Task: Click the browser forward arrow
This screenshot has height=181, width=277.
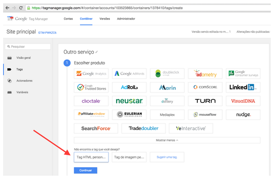Action: pyautogui.click(x=14, y=8)
